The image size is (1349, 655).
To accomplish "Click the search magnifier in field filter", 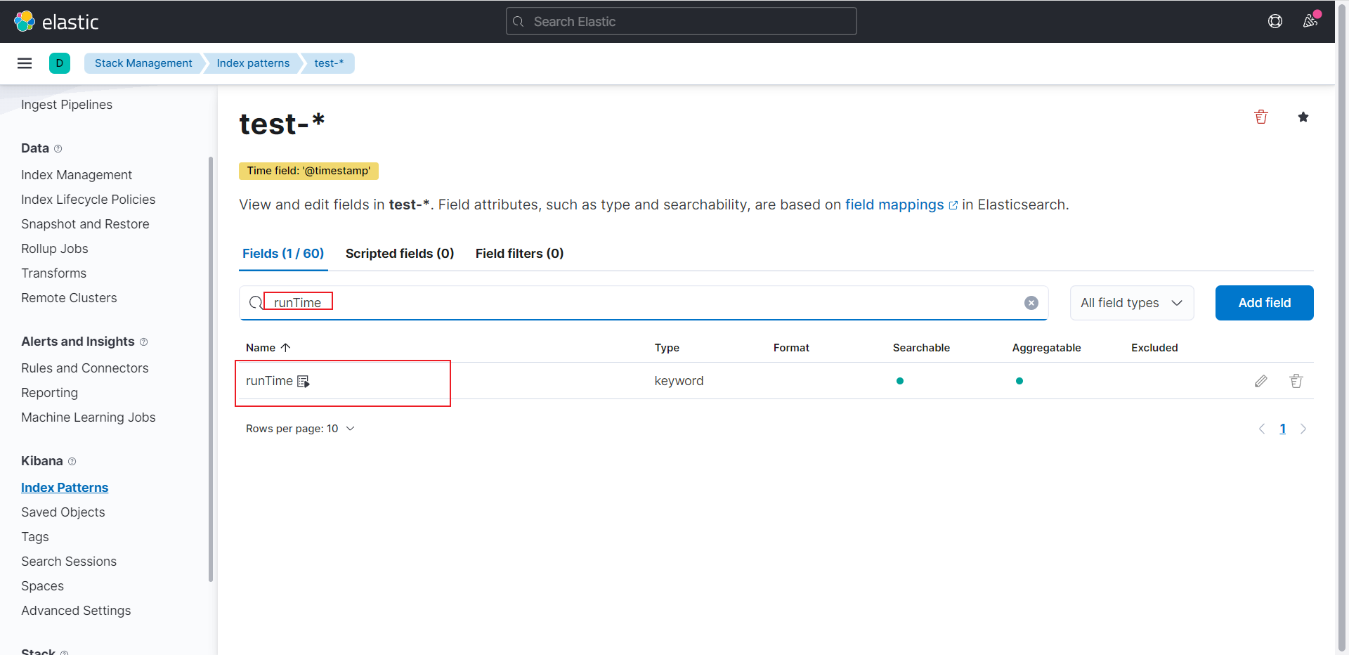I will 256,303.
